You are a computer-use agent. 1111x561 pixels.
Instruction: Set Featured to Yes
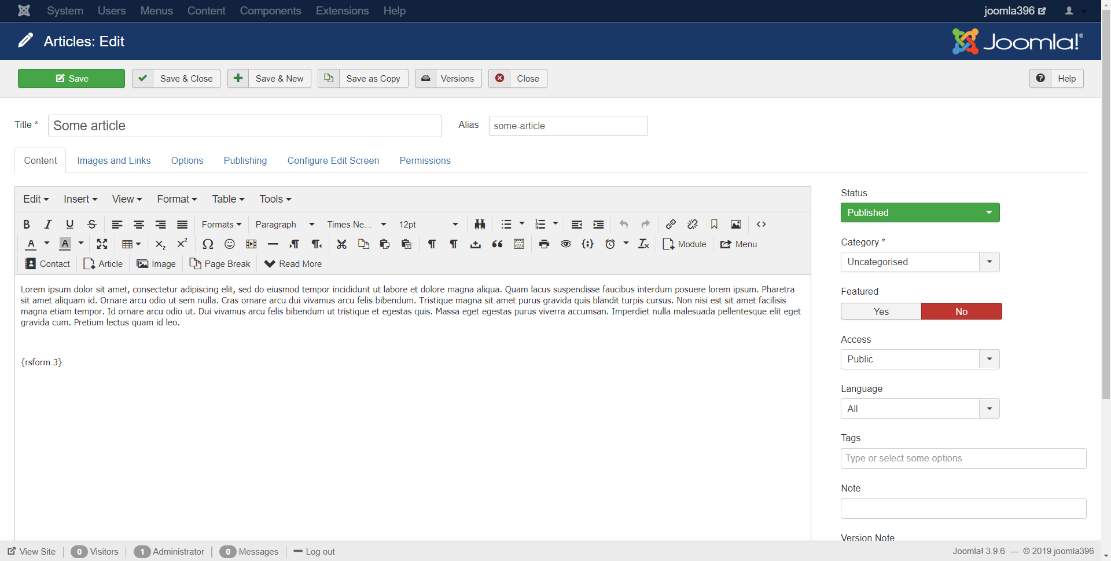tap(881, 311)
